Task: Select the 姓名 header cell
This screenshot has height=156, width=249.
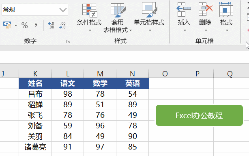Action: click(x=35, y=83)
